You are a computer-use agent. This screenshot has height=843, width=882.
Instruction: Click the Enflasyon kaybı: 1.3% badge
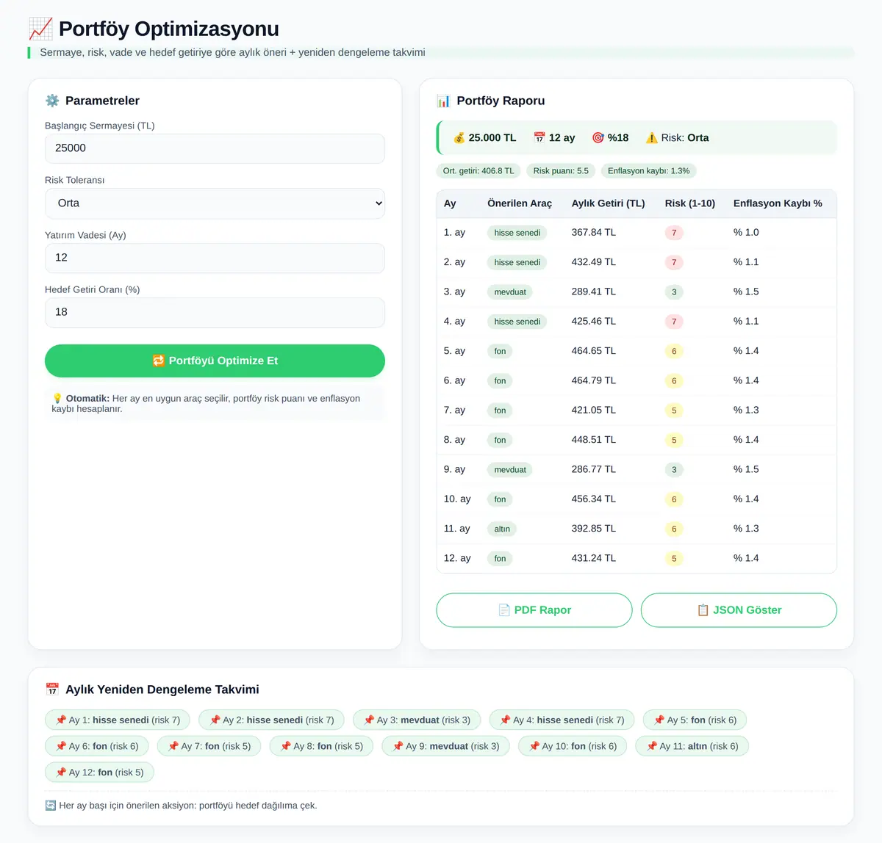[649, 171]
